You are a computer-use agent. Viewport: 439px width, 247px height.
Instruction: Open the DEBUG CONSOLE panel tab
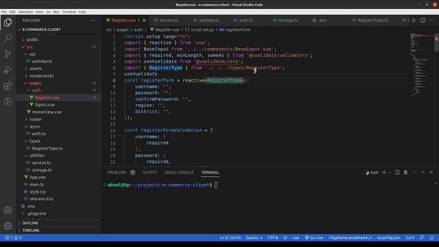pos(179,172)
